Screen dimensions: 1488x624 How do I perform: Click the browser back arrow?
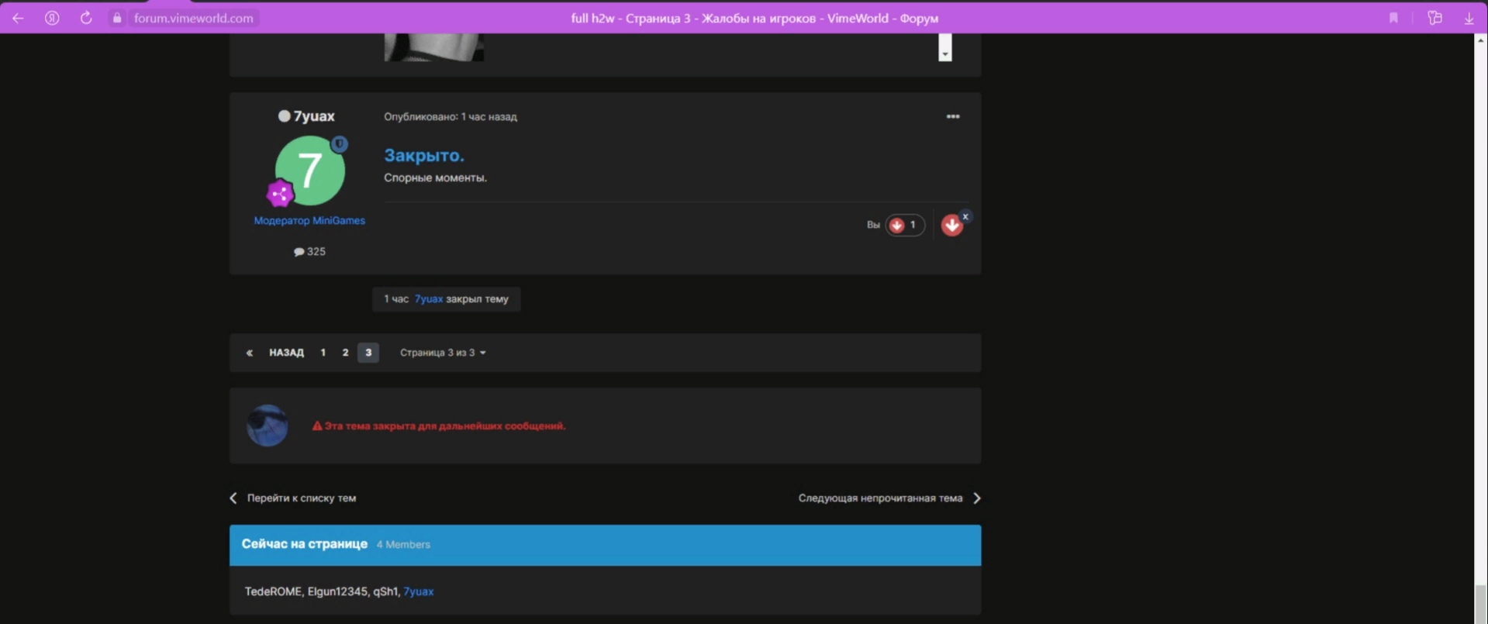tap(18, 18)
